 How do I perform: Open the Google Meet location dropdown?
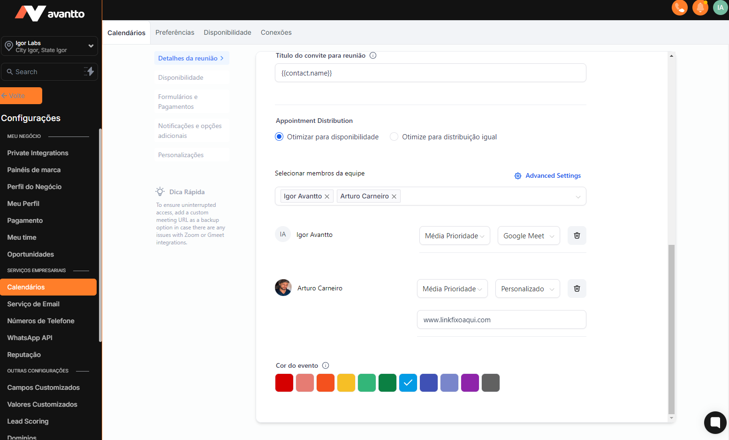(528, 235)
